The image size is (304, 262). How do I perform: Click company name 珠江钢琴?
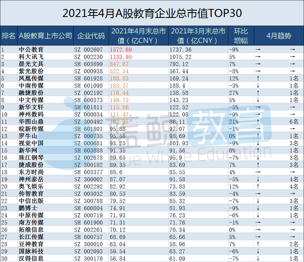tap(31, 157)
